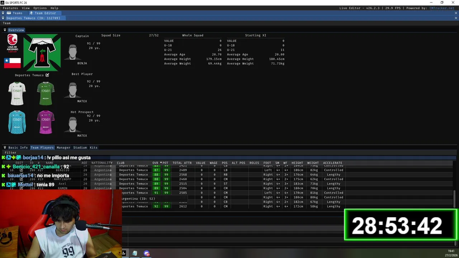Click edit icon in MARTINOPP row
Image resolution: width=459 pixels, height=258 pixels.
[x=21, y=179]
